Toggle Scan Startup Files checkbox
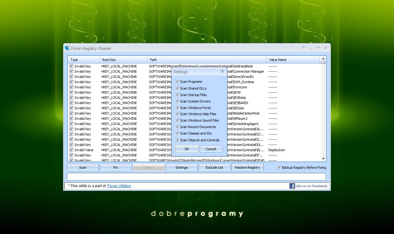This screenshot has width=394, height=234. pyautogui.click(x=177, y=95)
